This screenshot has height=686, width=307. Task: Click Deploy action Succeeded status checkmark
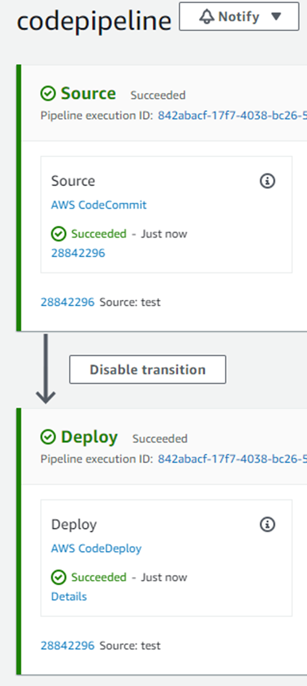pos(58,578)
